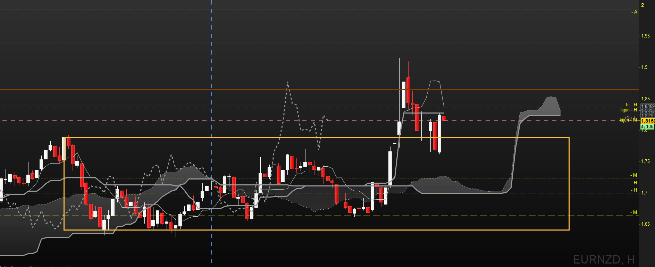Screen dimensions: 655x267
Task: Select the brown horizontal line
Action: 319,90
